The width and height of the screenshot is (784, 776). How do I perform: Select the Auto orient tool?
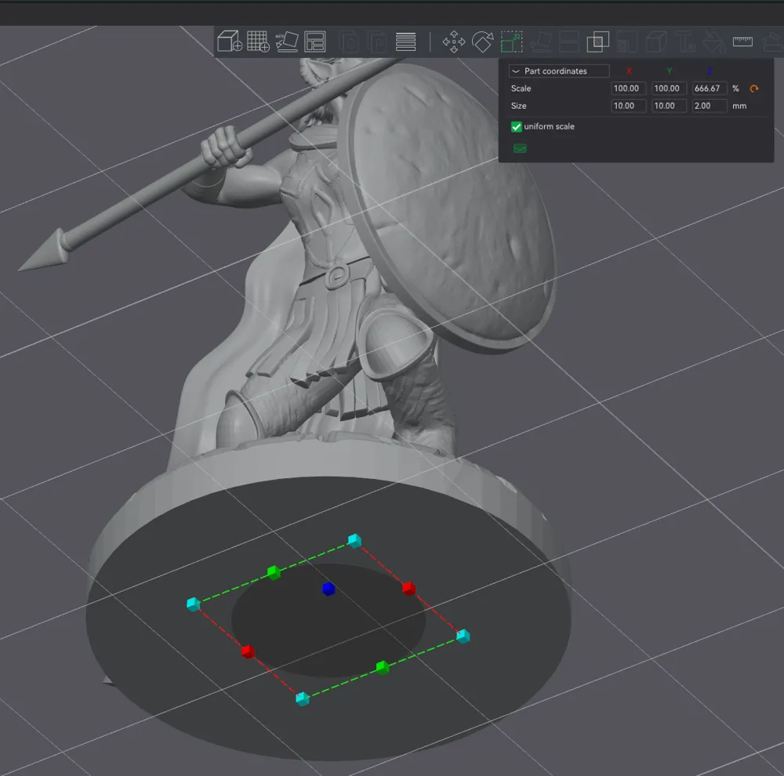tap(287, 42)
